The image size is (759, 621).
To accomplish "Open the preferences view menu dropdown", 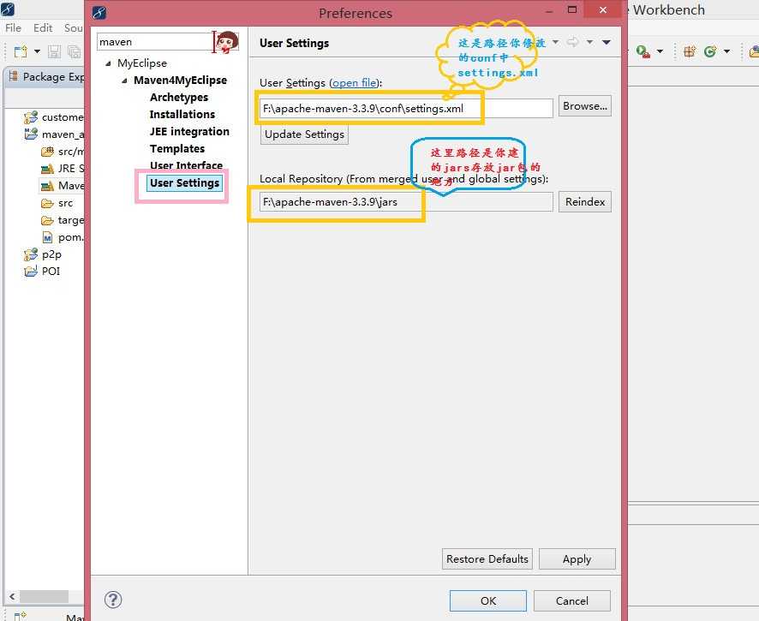I will pos(606,42).
